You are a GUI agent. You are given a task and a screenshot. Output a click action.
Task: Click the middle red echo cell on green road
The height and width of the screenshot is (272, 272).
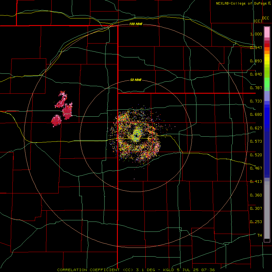pyautogui.click(x=67, y=111)
